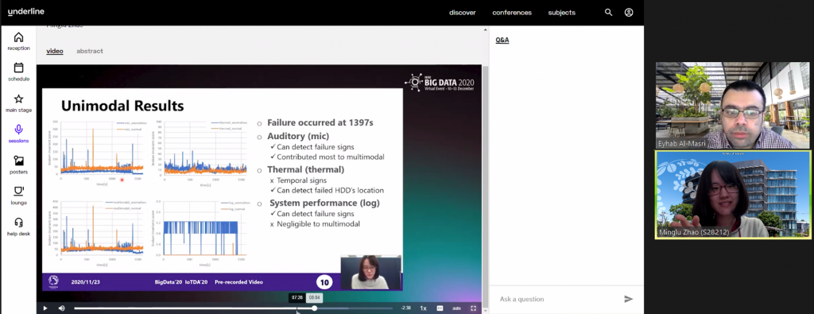Screen dimensions: 814x314
Task: Open the sessions microphone icon
Action: (19, 130)
